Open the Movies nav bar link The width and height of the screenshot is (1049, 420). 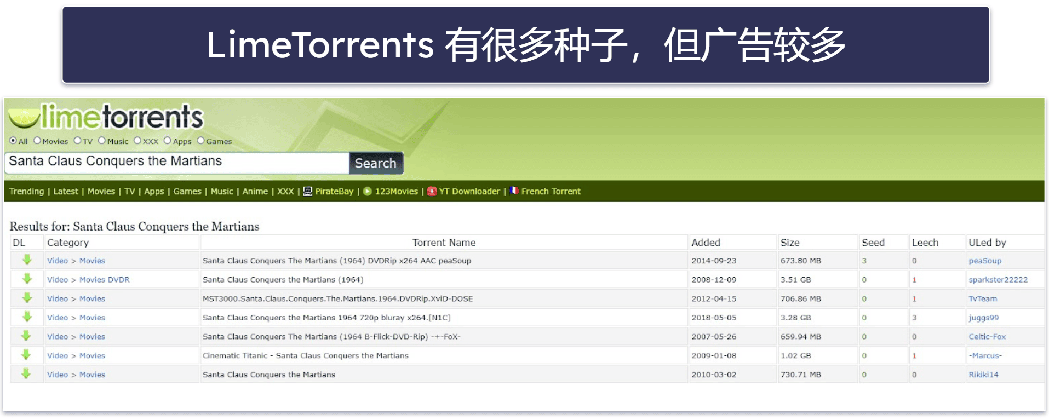[101, 191]
